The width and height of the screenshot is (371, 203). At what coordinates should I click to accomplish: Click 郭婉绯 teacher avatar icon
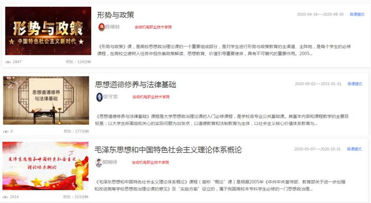pos(98,163)
